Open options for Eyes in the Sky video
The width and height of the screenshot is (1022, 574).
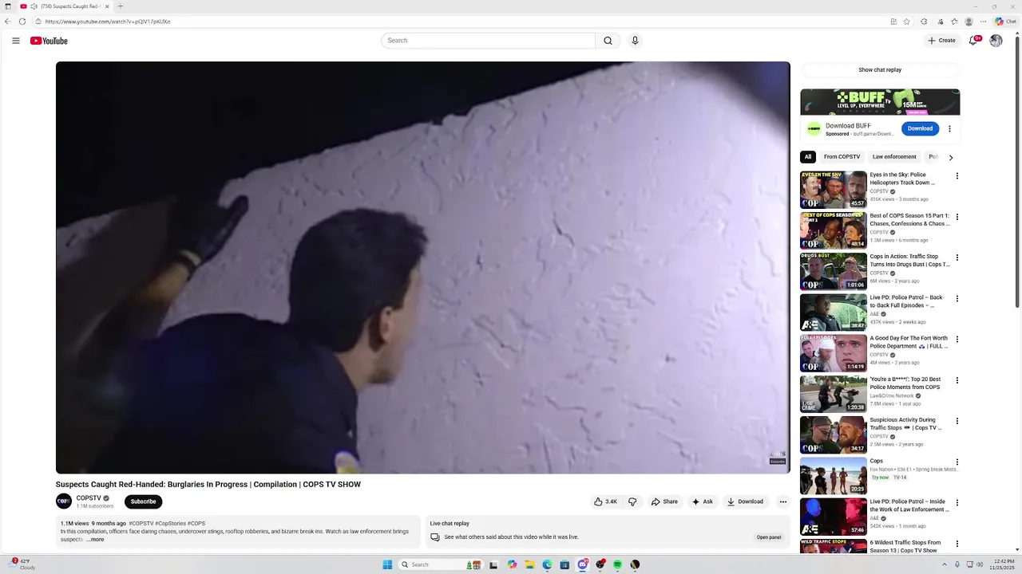[x=957, y=176]
